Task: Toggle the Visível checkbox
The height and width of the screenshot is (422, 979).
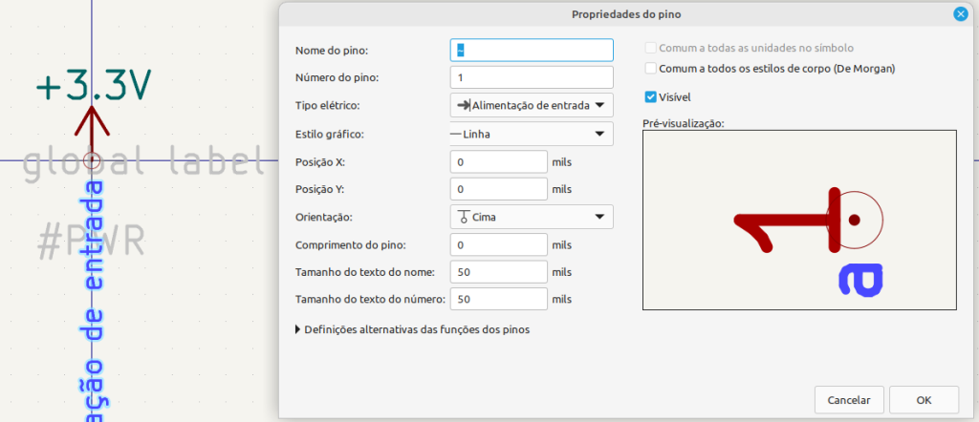Action: pyautogui.click(x=650, y=97)
